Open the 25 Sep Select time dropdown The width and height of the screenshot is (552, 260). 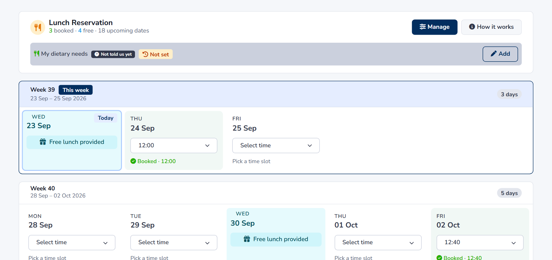click(276, 145)
